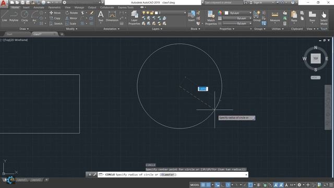Screen dimensions: 334x188
Task: Expand the Annotation panel
Action: 111,29
